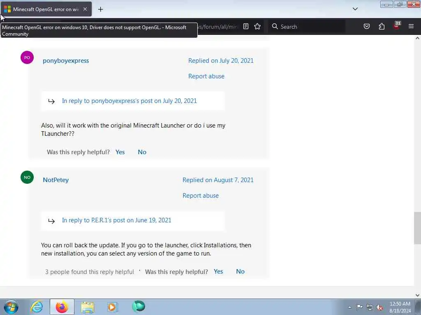Close the Minecraft OpenGL error tab
The width and height of the screenshot is (421, 315).
85,9
